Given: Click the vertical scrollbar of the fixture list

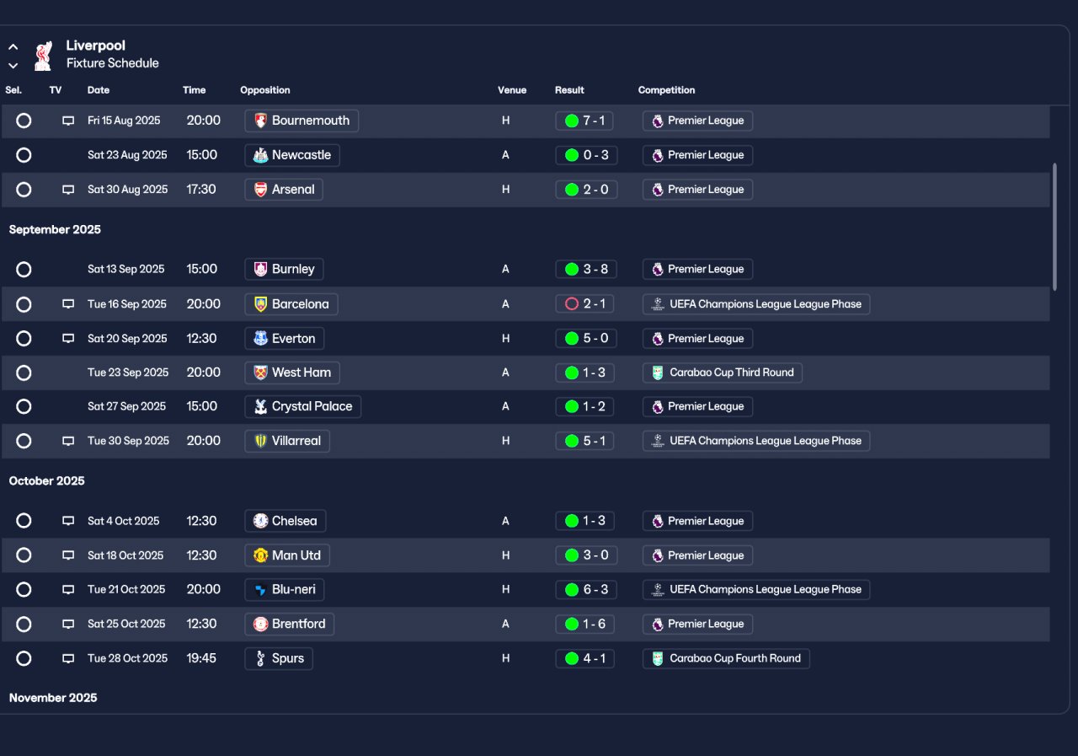Looking at the screenshot, I should [1054, 227].
